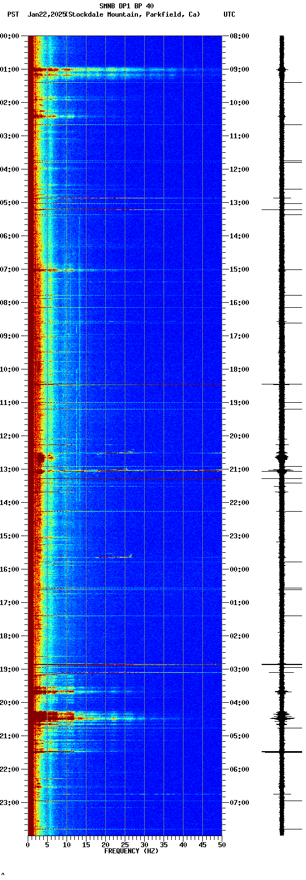Click 'Stockdale Mountain, Parkfield, Ca' location text
Screen dimensions: 306x880
(132, 14)
